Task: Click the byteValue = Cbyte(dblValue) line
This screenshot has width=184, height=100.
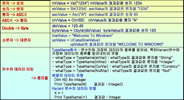Action: click(x=104, y=30)
